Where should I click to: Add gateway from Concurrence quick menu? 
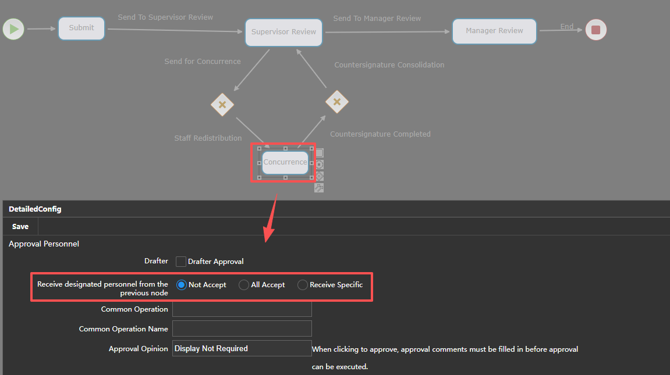(319, 176)
